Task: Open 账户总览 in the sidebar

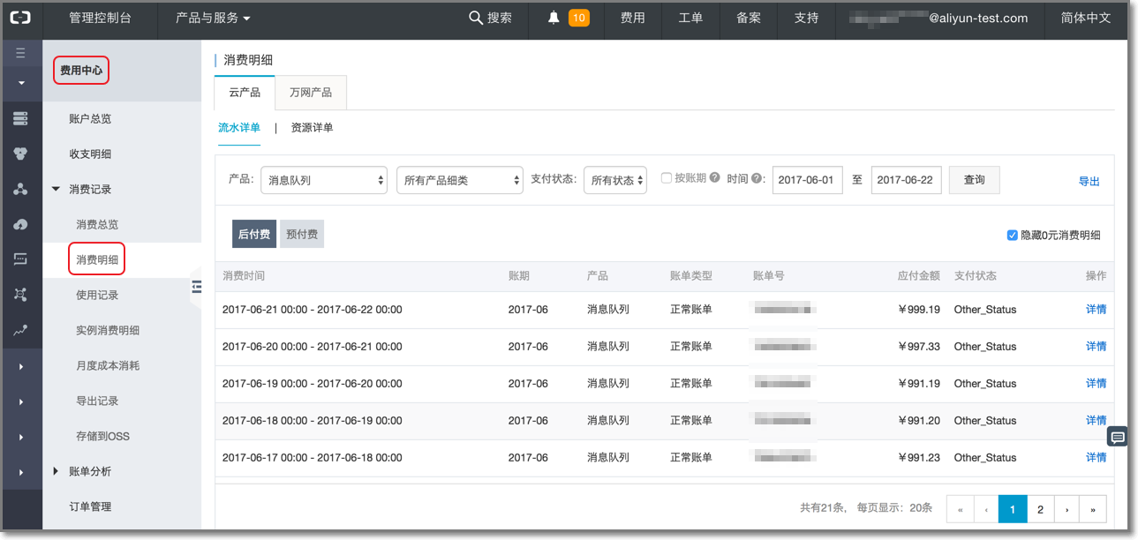Action: (x=90, y=118)
